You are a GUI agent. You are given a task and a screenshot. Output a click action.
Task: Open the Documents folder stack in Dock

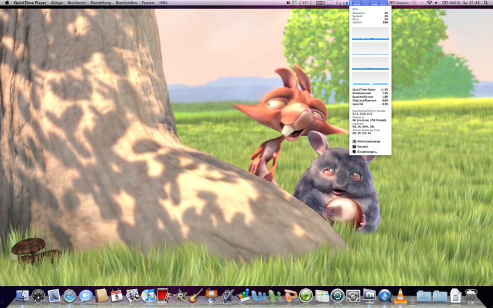439,296
